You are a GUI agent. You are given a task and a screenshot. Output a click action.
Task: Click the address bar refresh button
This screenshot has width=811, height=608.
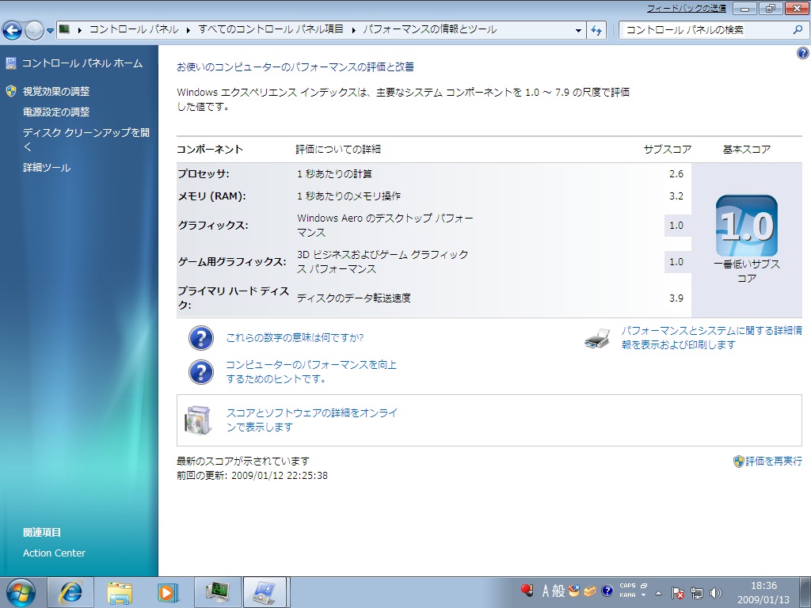[x=596, y=31]
